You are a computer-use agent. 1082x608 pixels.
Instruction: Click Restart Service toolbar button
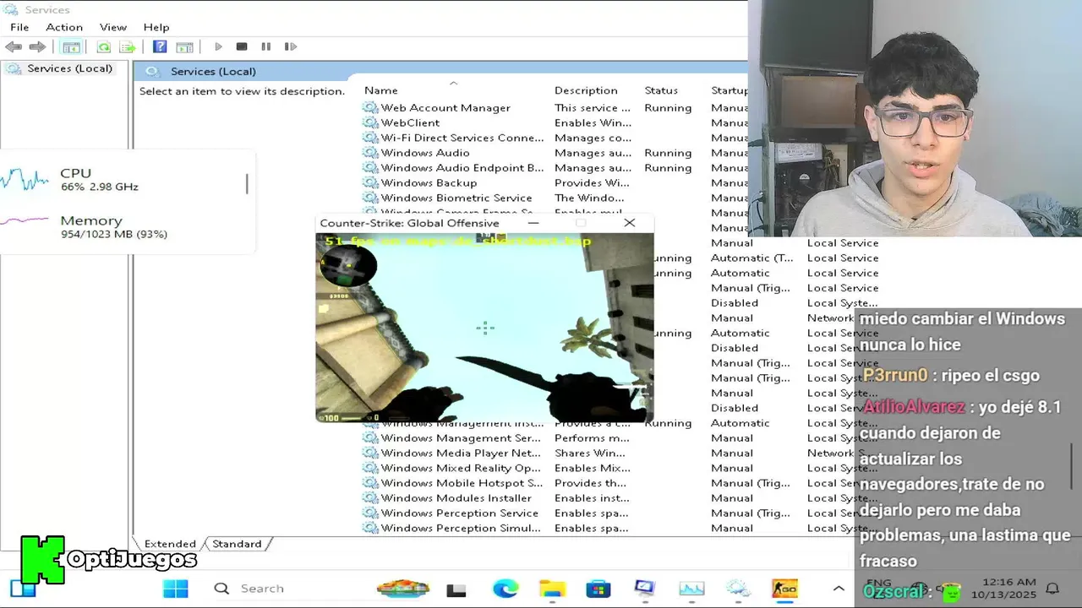pyautogui.click(x=290, y=47)
